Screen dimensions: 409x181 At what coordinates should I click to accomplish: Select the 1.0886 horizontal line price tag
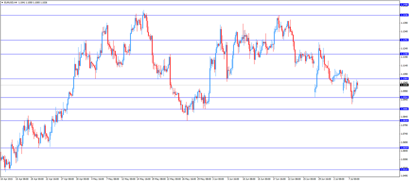[x=404, y=109]
